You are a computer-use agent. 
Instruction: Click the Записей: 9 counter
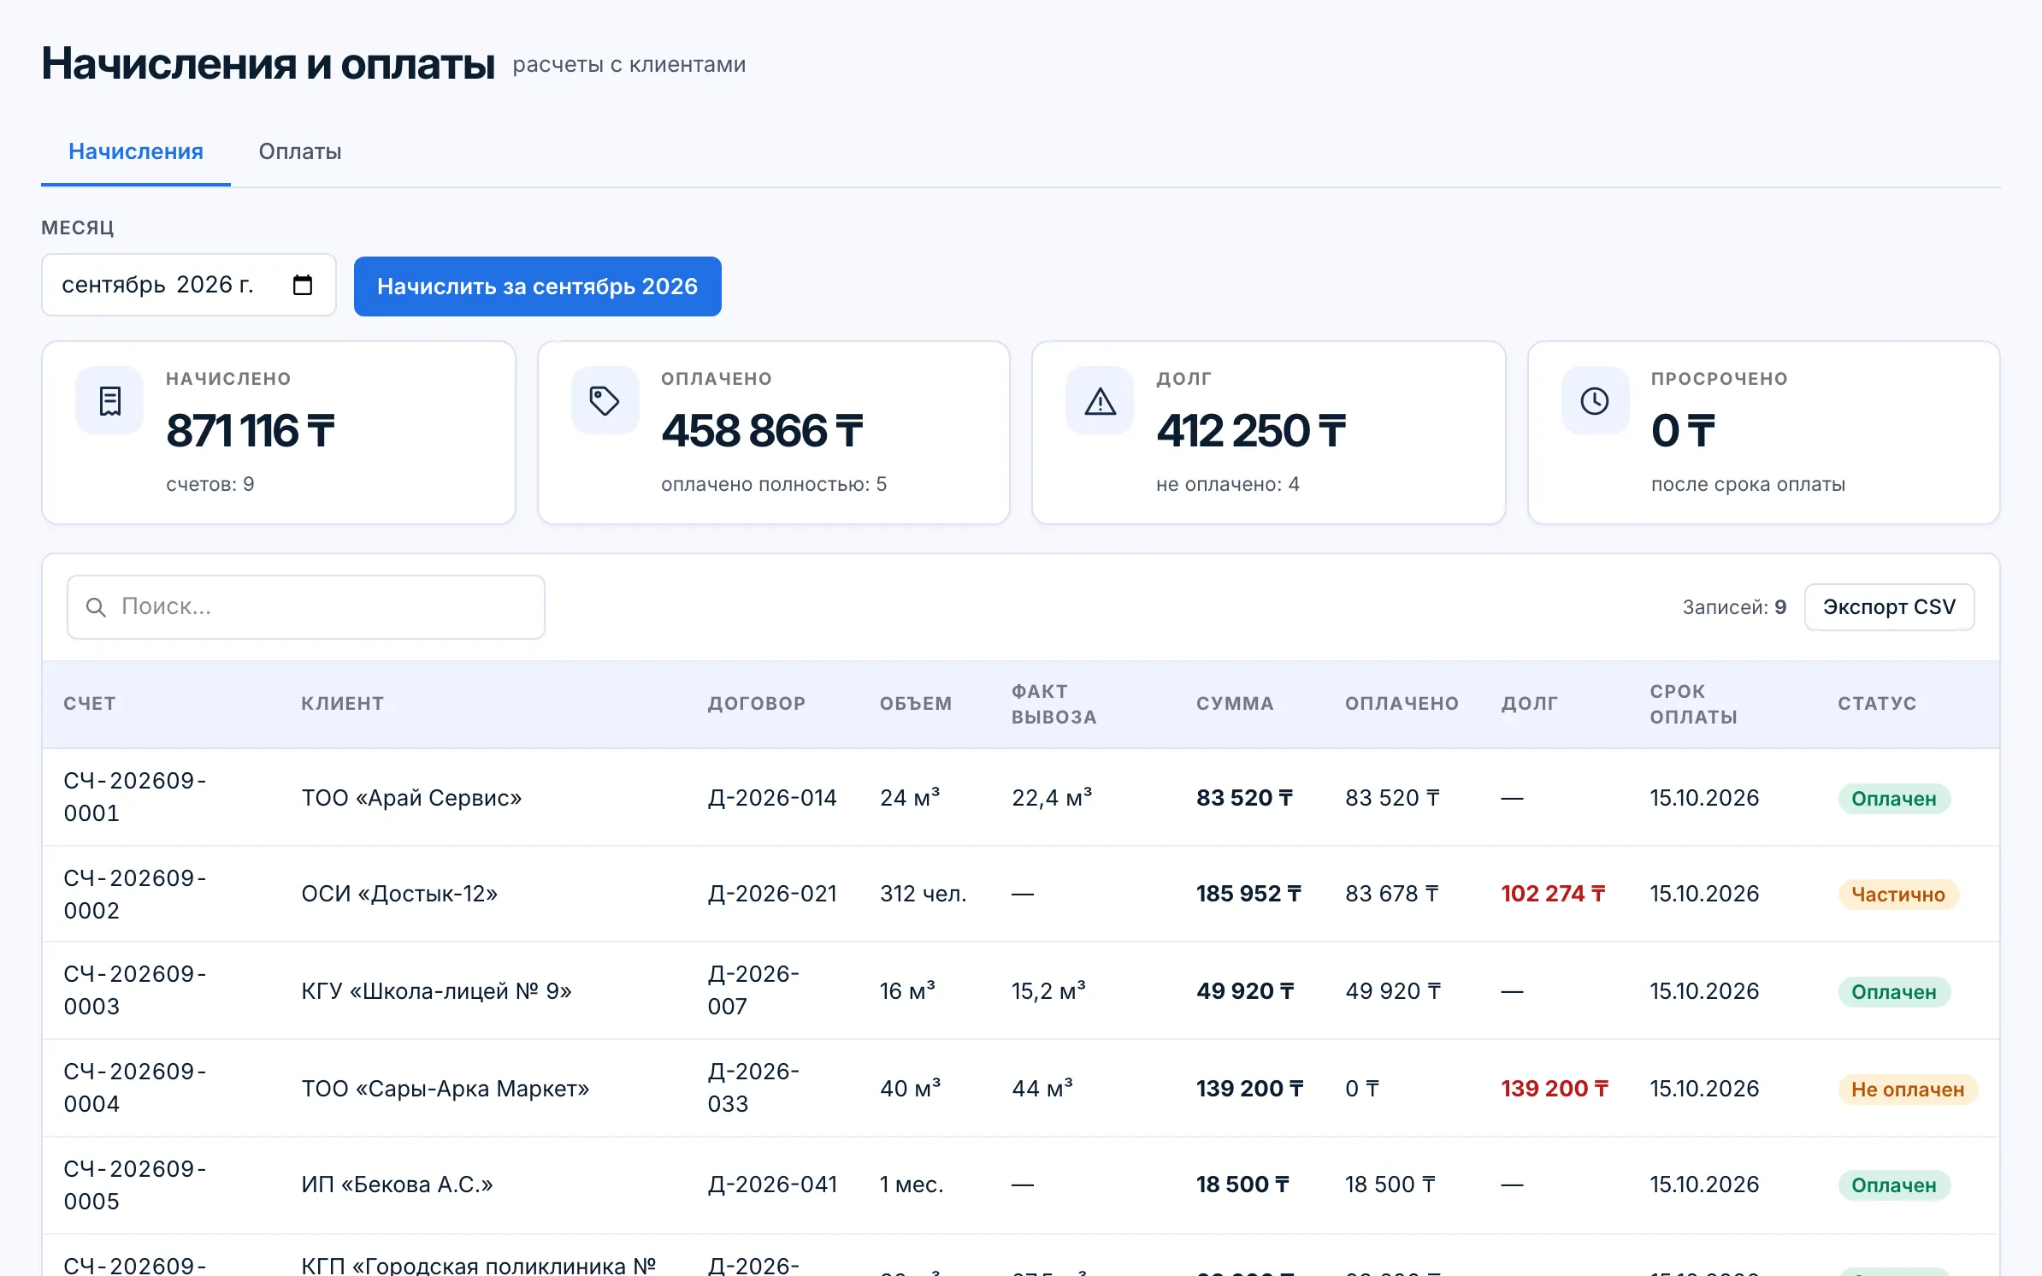click(1734, 607)
